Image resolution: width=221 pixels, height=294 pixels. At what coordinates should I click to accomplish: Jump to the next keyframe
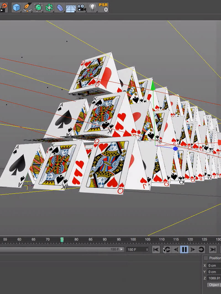point(201,250)
